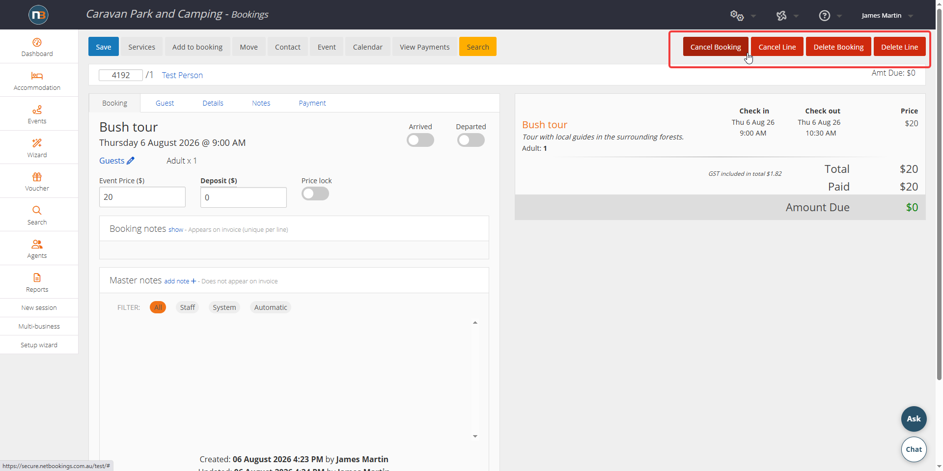
Task: Filter master notes by Automatic
Action: [271, 307]
